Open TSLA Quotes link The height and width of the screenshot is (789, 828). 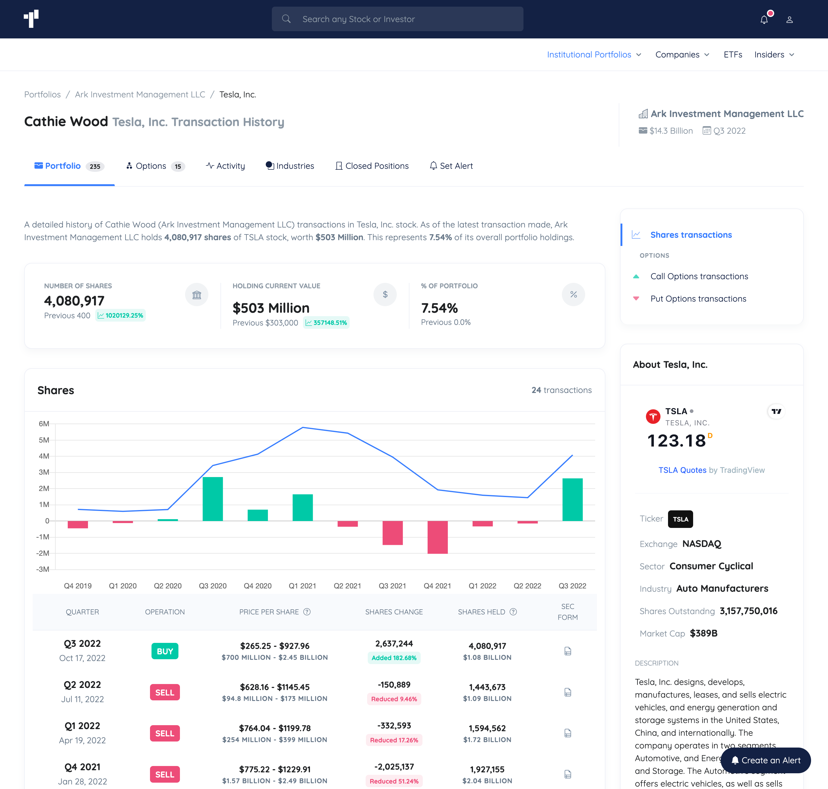click(x=682, y=470)
